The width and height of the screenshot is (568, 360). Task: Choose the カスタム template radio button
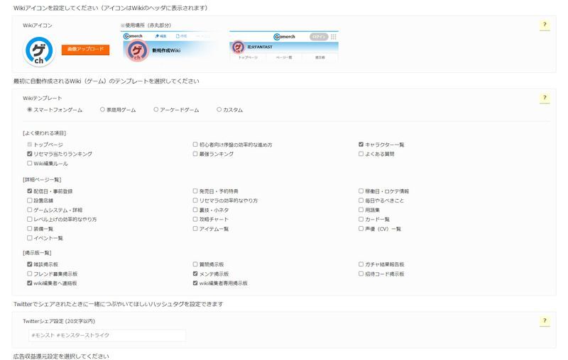coord(219,110)
